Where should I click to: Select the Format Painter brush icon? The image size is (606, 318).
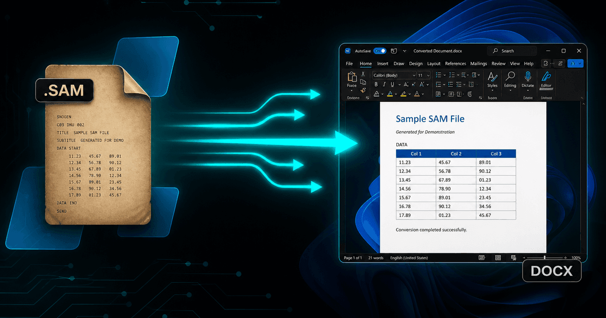[363, 90]
